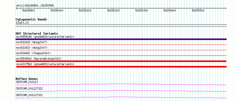The width and height of the screenshot is (234, 101).
Task: Select the RefSeq Genes track title
Action: coord(27,79)
